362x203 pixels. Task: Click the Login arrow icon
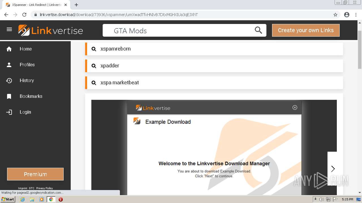pyautogui.click(x=9, y=112)
